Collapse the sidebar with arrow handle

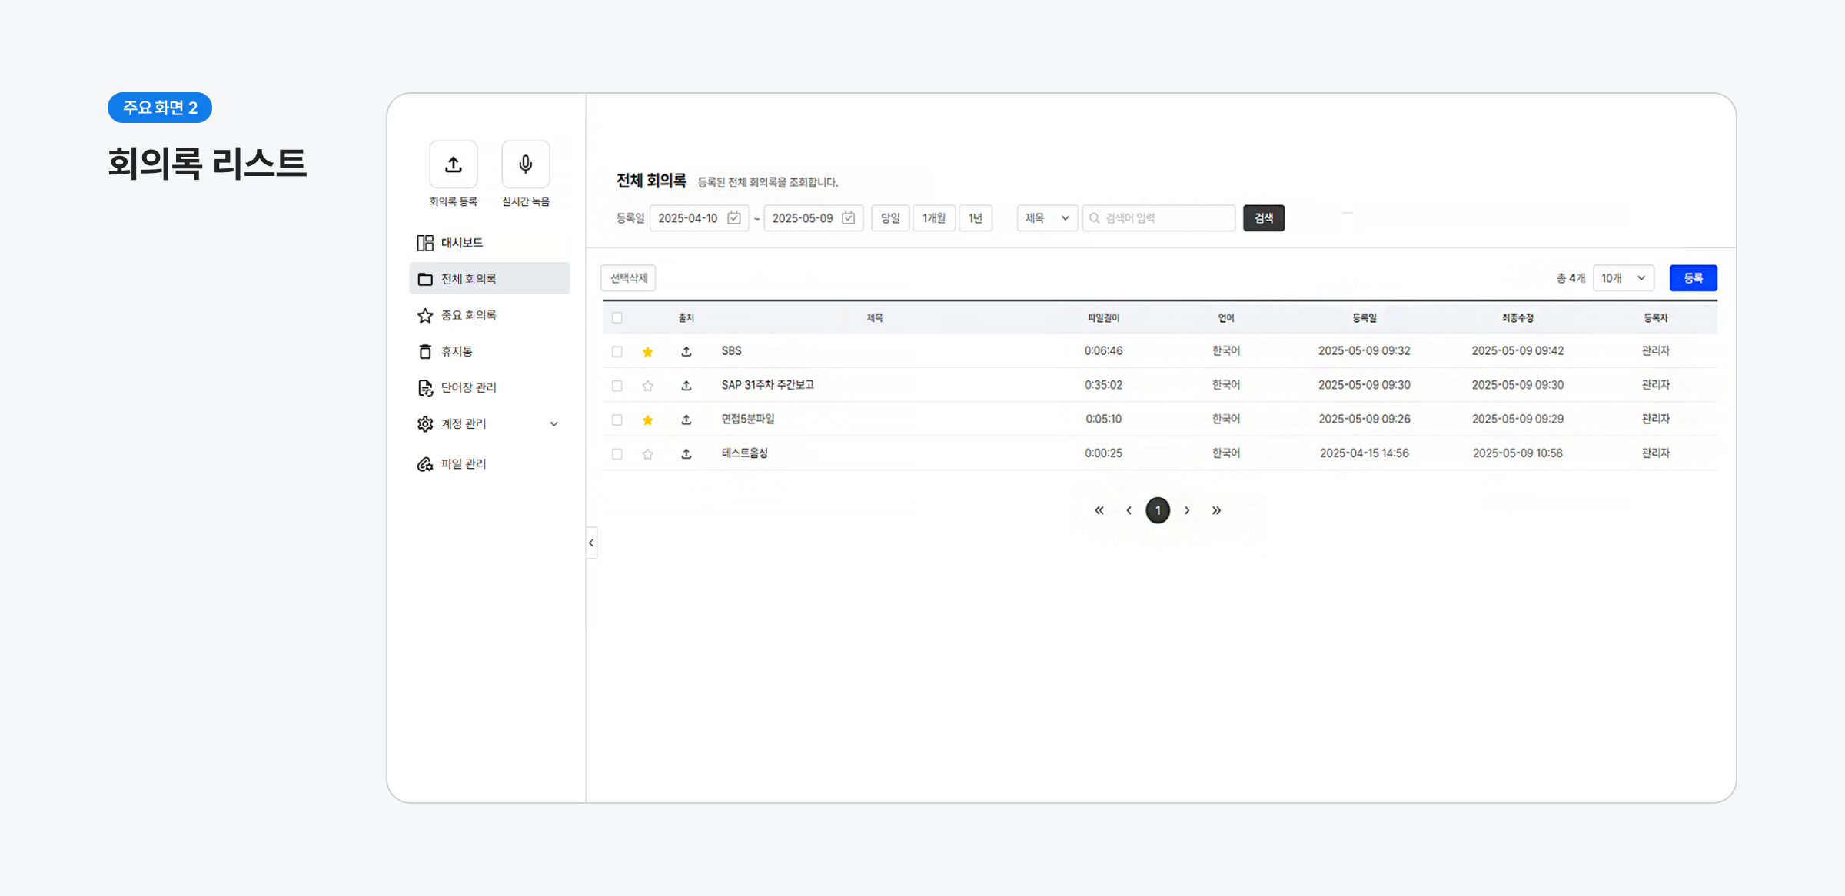point(591,543)
